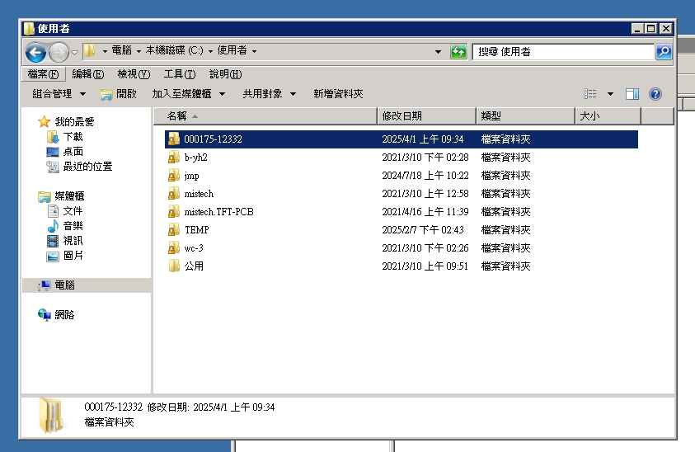Select the mistech.TFT-PCB folder

218,212
